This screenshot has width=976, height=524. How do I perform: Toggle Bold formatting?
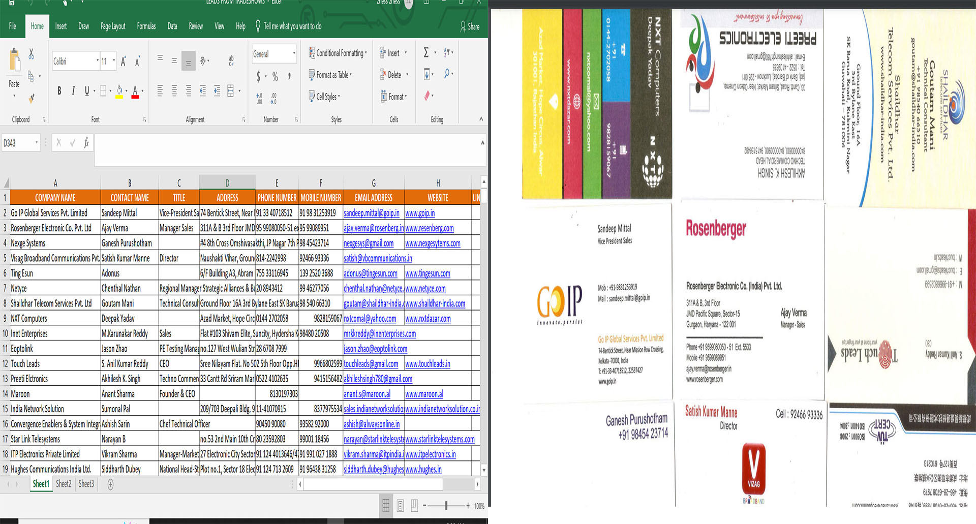[x=59, y=91]
